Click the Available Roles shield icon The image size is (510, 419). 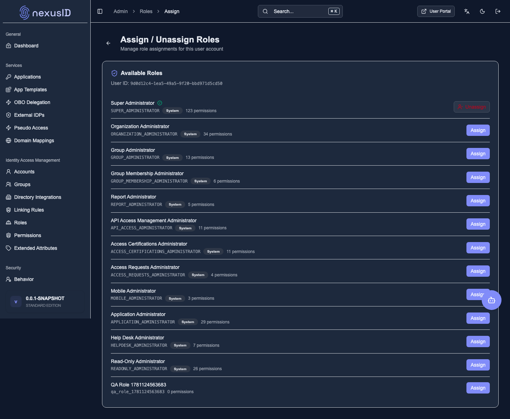point(114,73)
